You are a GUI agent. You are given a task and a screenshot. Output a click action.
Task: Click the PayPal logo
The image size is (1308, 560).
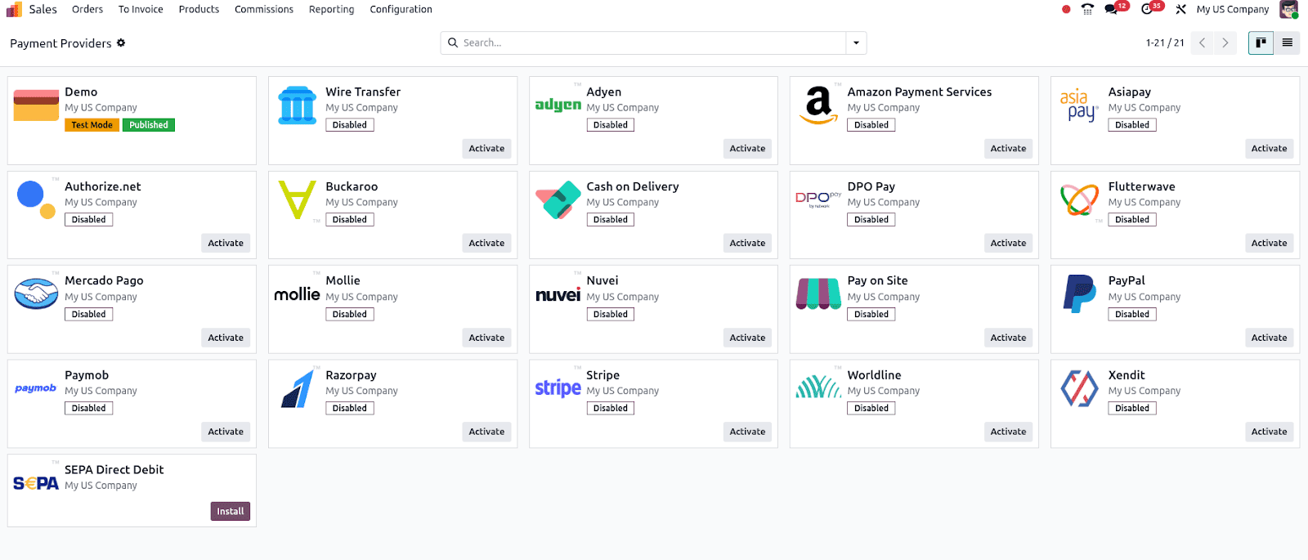[1079, 293]
